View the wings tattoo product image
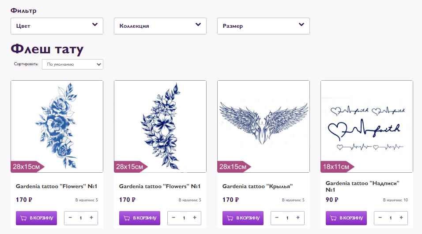Image resolution: width=422 pixels, height=234 pixels. point(264,126)
